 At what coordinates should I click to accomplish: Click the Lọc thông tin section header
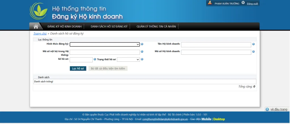(x=45, y=40)
